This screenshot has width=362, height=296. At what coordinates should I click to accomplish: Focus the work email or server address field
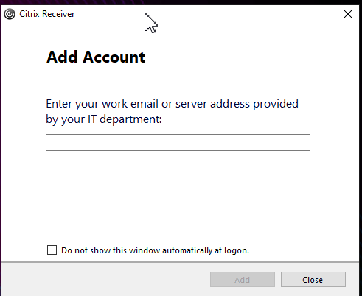click(178, 142)
